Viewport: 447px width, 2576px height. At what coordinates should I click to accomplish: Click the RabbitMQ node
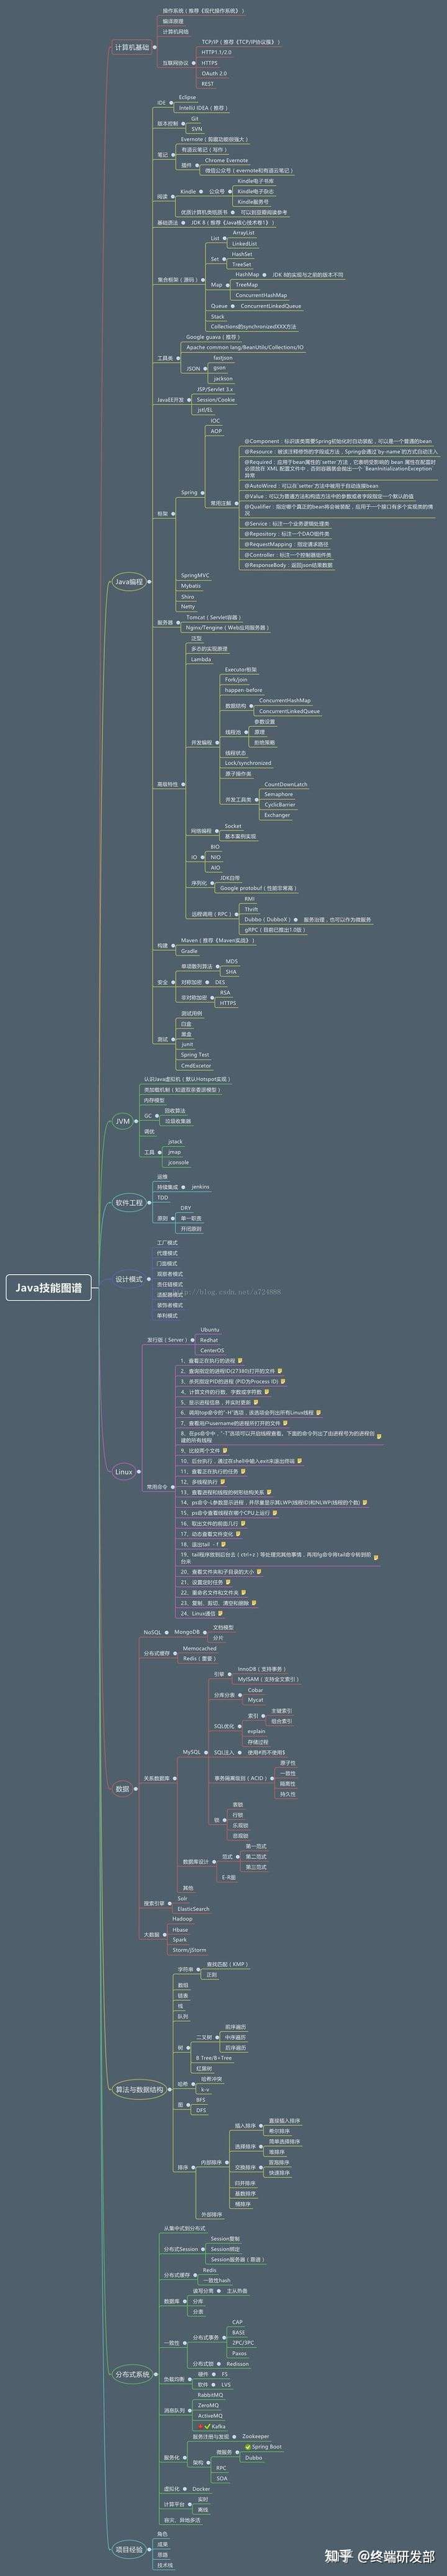[210, 2394]
